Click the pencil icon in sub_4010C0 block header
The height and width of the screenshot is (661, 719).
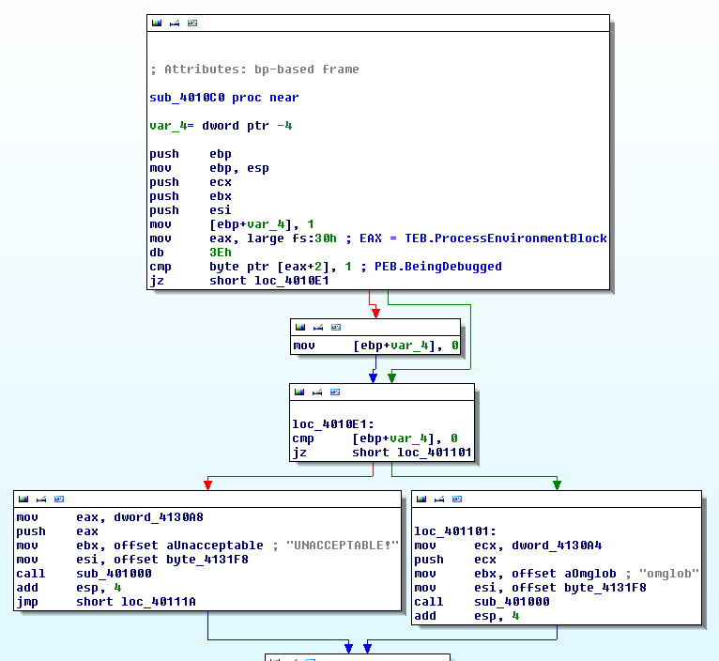click(x=174, y=23)
